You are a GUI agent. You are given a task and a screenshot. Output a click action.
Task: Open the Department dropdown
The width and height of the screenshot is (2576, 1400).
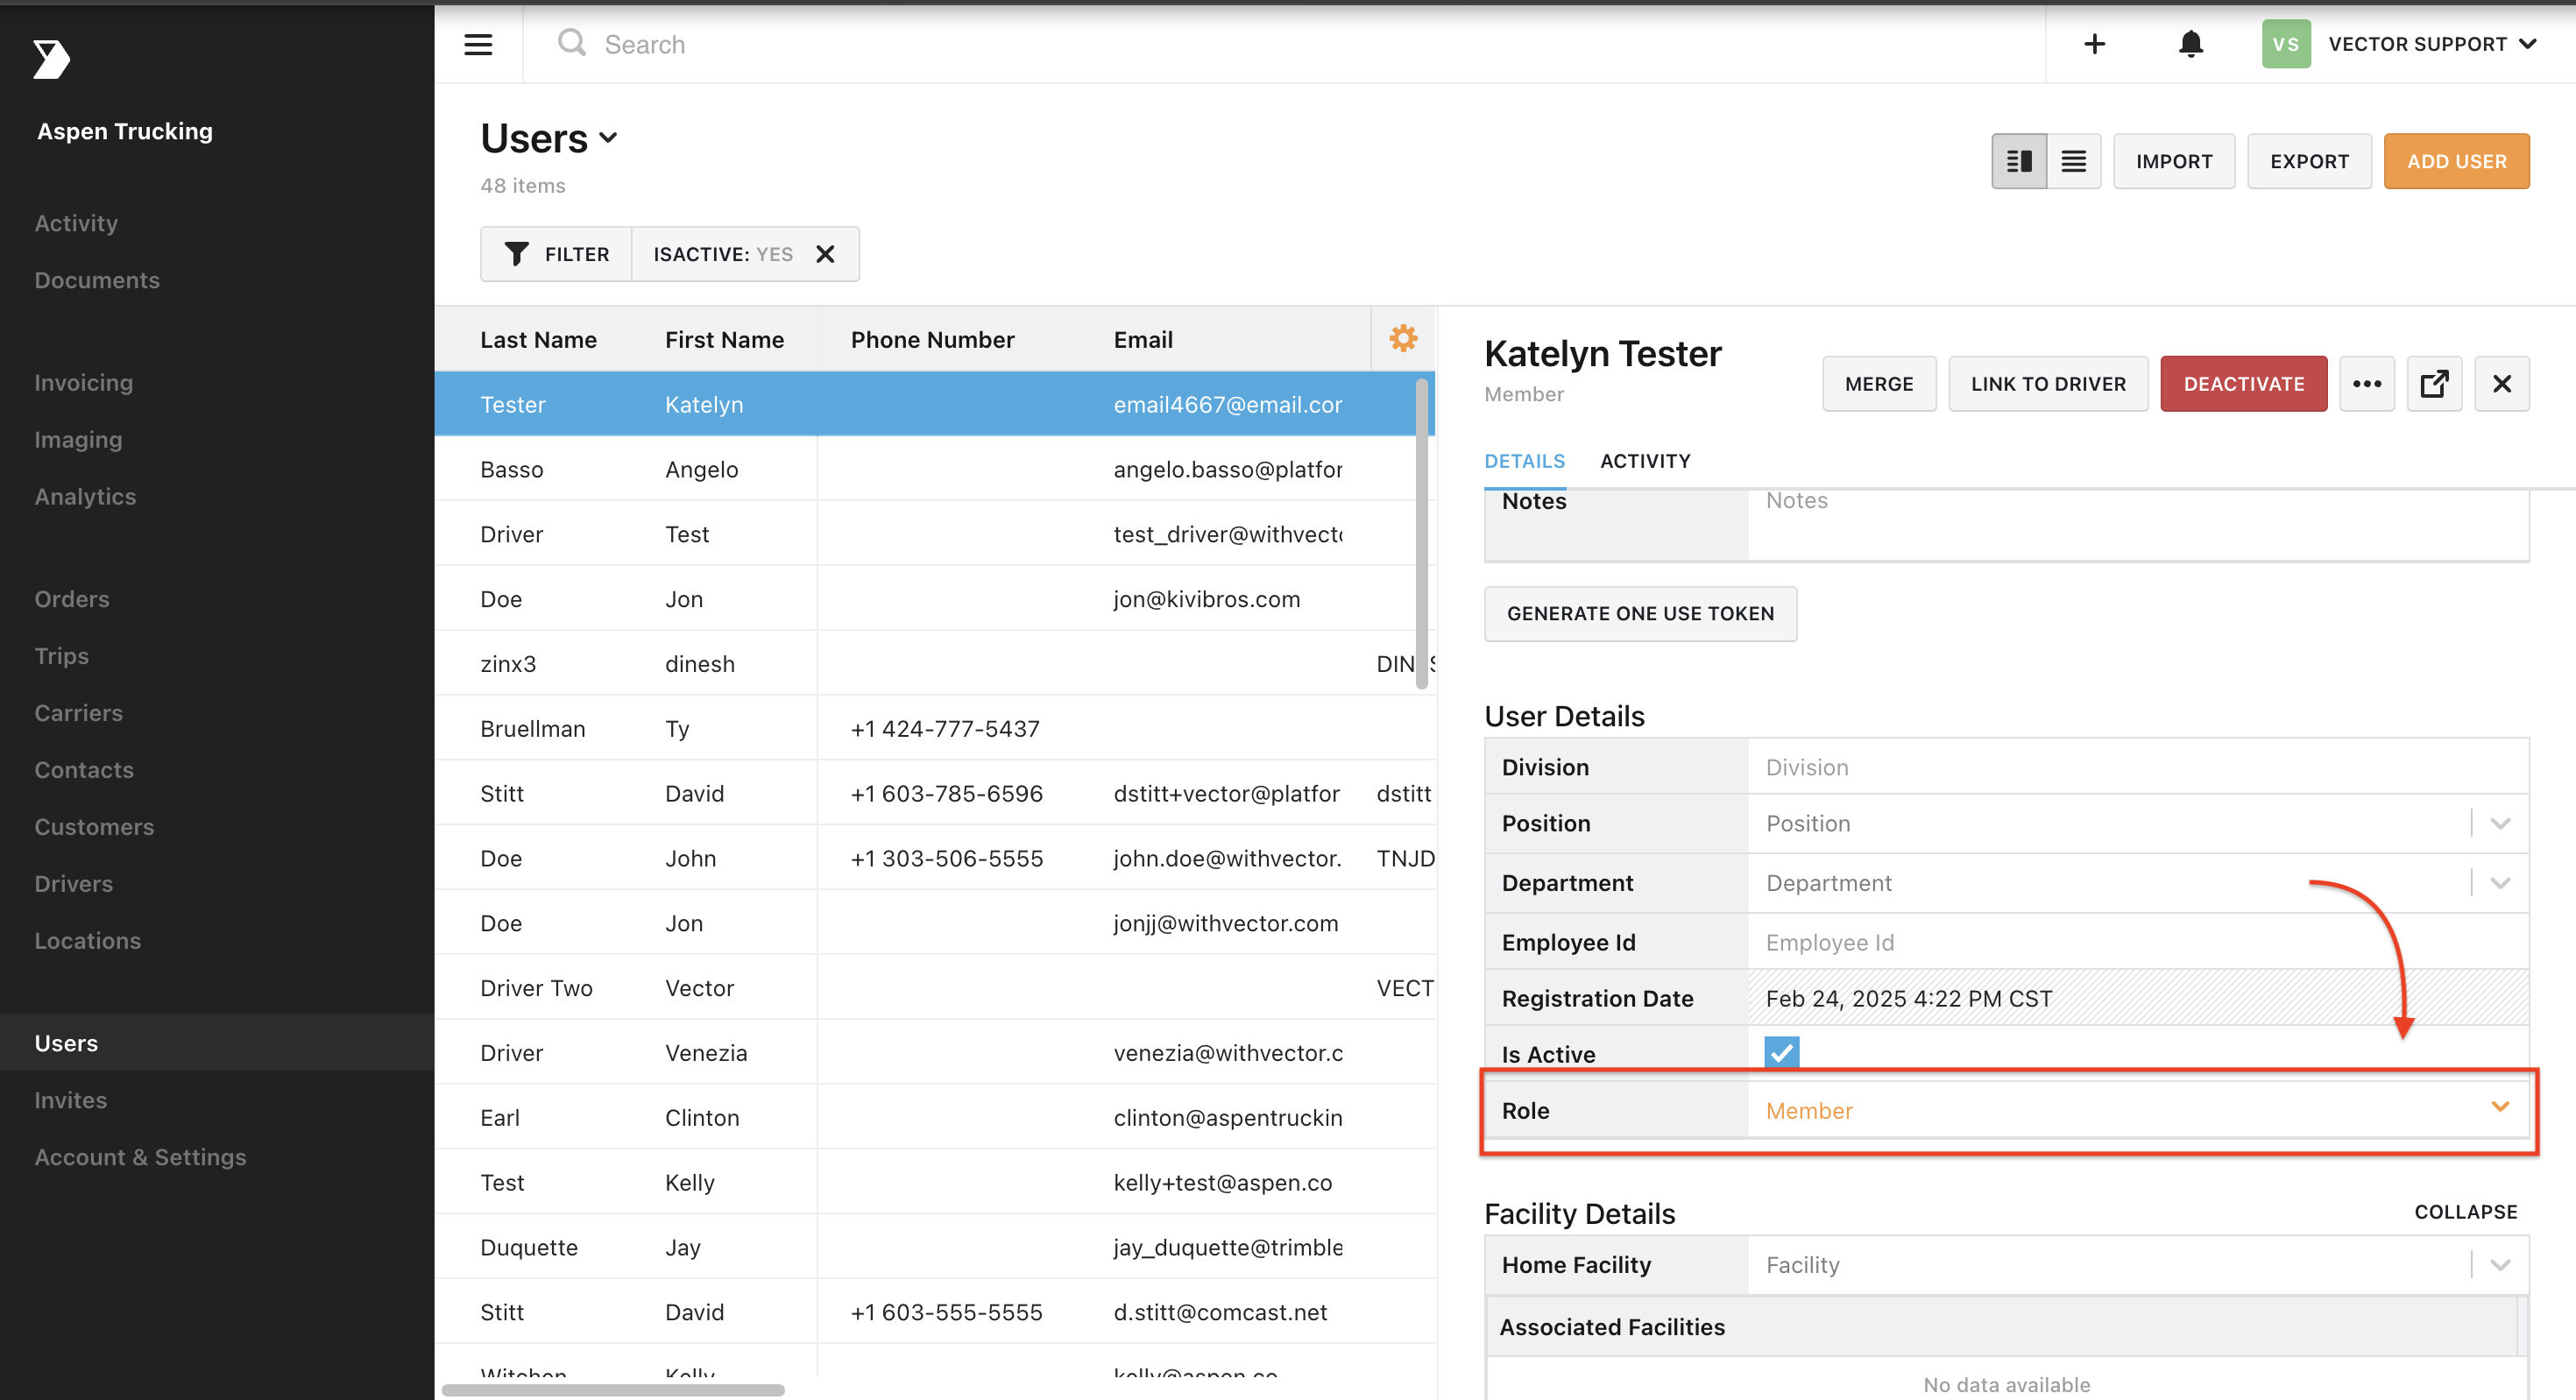[x=2499, y=883]
